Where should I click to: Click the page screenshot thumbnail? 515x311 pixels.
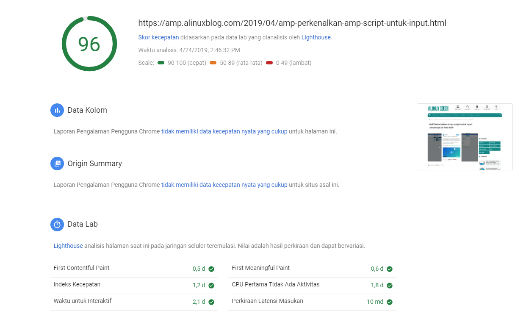(465, 137)
